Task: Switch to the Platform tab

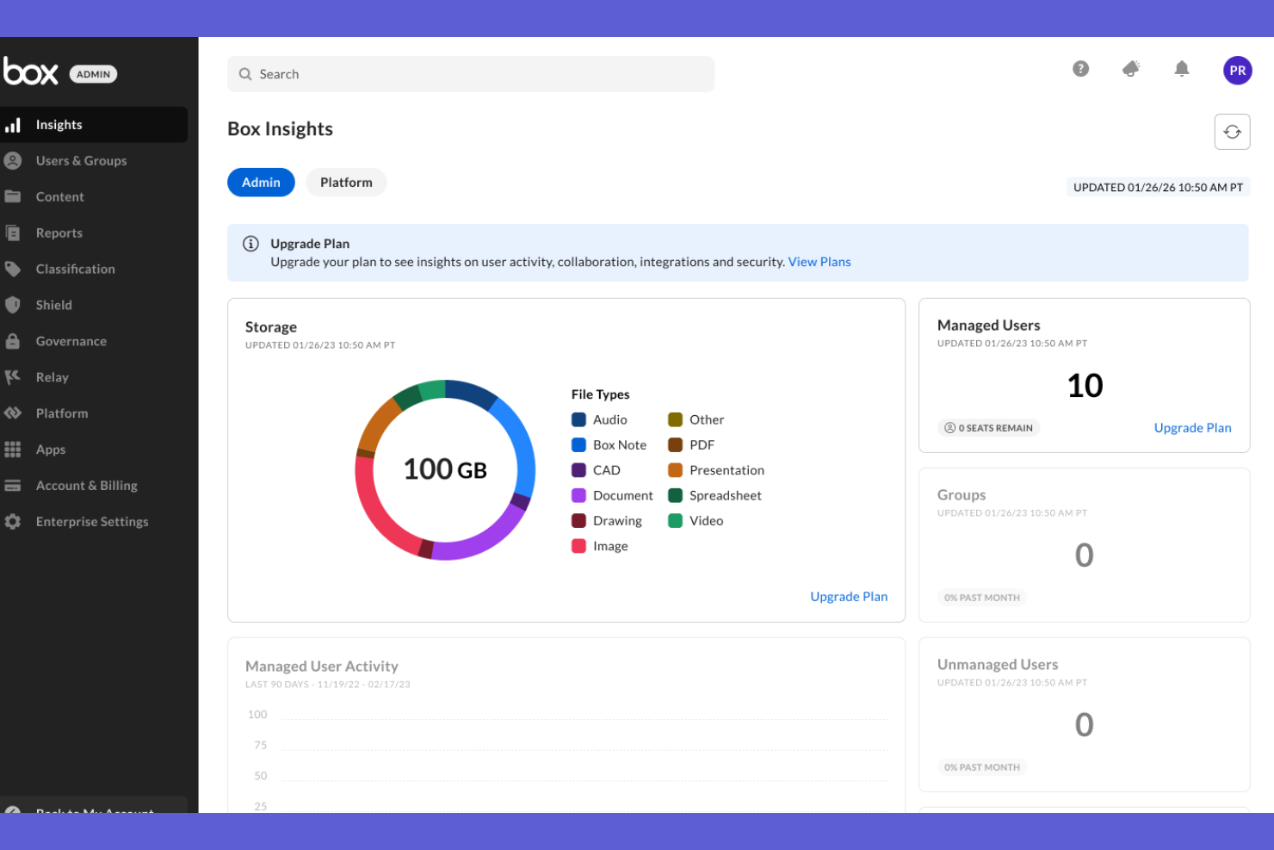Action: (x=346, y=183)
